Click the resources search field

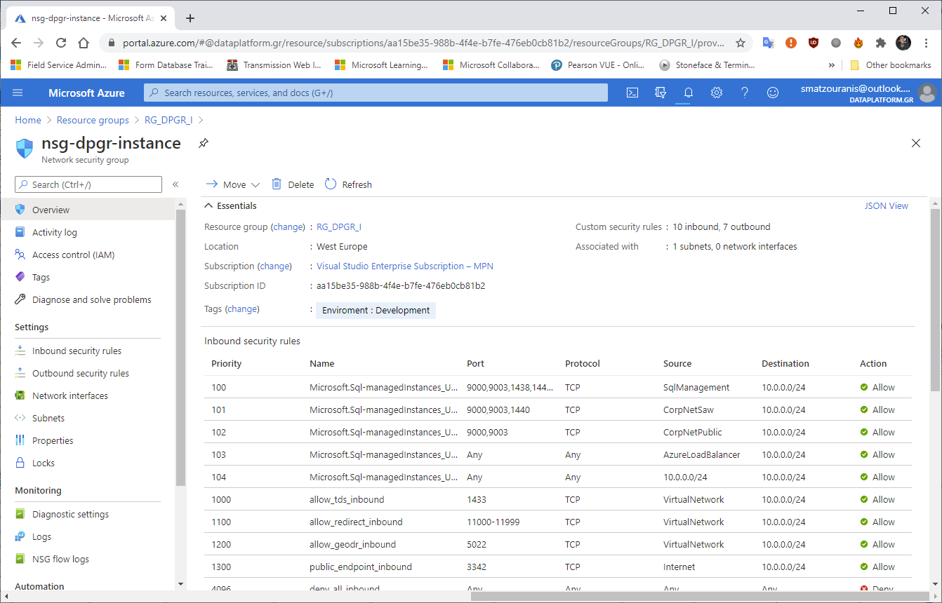pyautogui.click(x=376, y=92)
